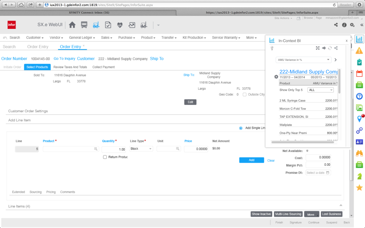Open the Show Only Top 5 ALL dropdown
Image resolution: width=365 pixels, height=228 pixels.
[x=321, y=90]
